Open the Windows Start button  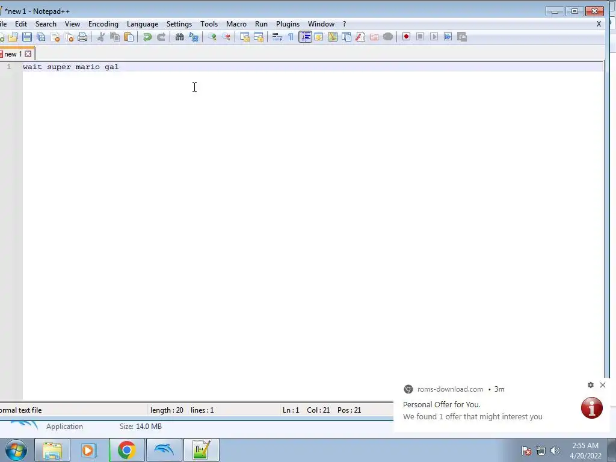tap(16, 450)
